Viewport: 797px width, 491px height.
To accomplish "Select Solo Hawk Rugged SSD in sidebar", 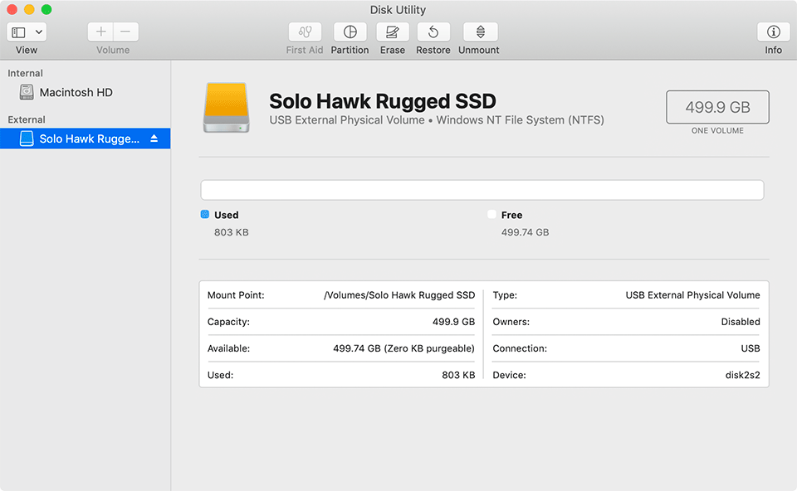I will (x=89, y=139).
